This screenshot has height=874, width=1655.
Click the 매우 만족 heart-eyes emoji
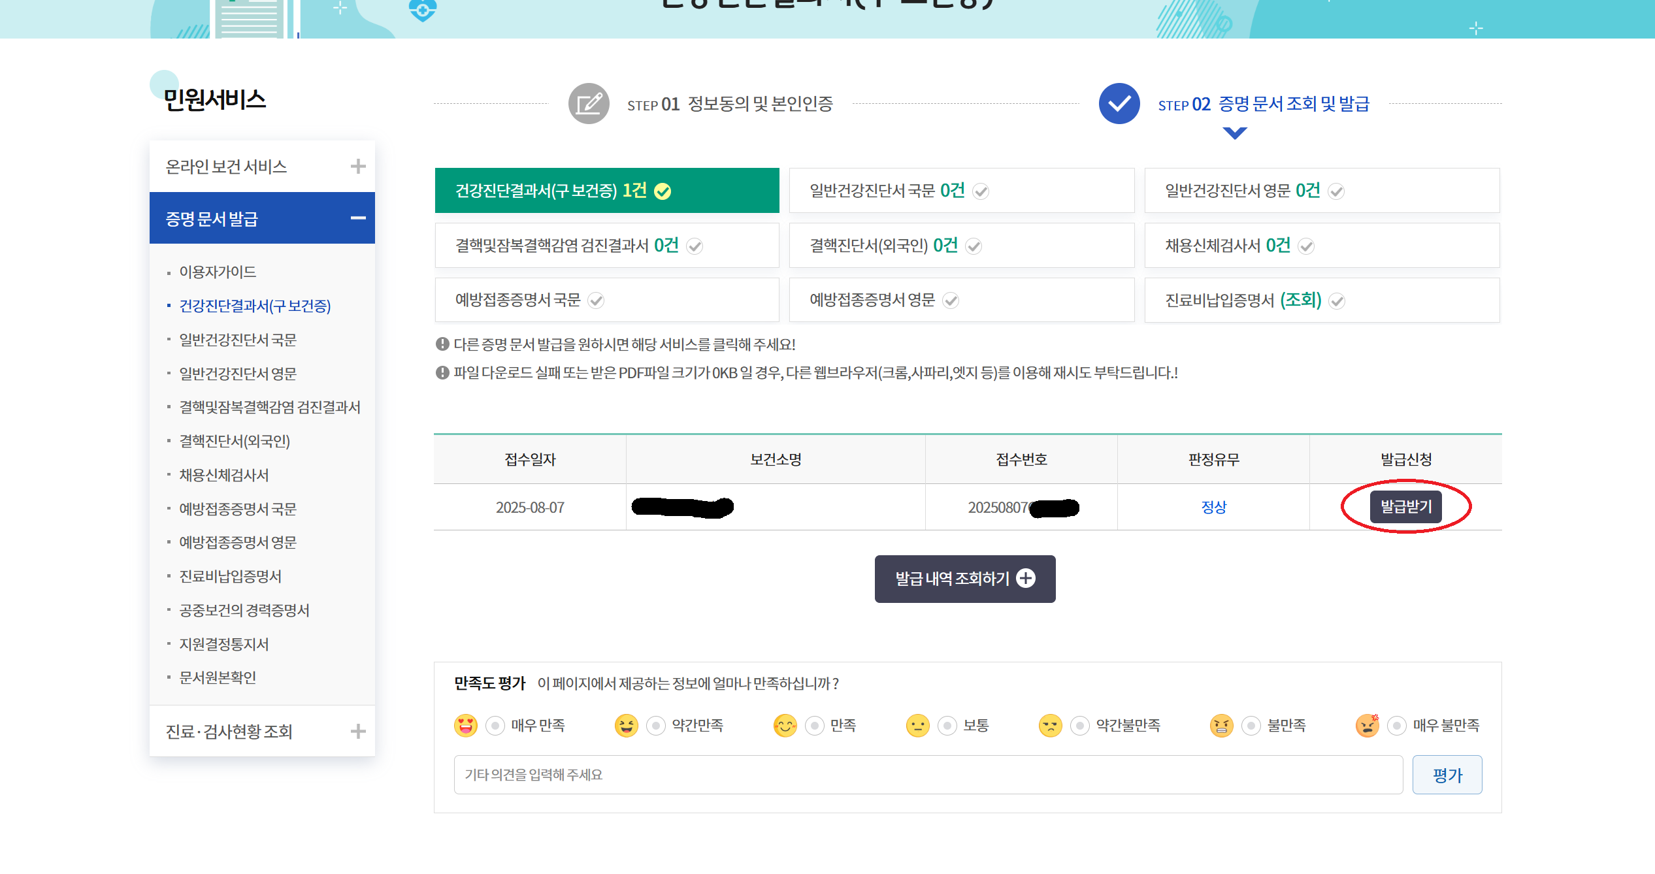point(466,725)
